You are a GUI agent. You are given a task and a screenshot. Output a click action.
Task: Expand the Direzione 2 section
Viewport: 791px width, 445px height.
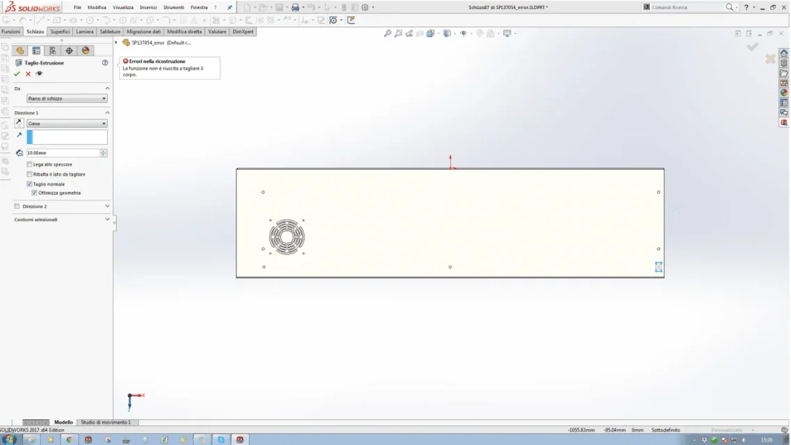click(x=107, y=206)
